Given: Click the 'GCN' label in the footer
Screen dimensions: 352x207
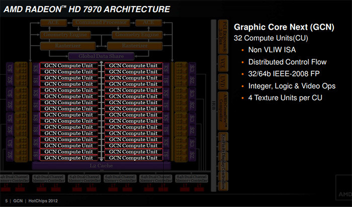Looking at the screenshot, I should [18, 201].
